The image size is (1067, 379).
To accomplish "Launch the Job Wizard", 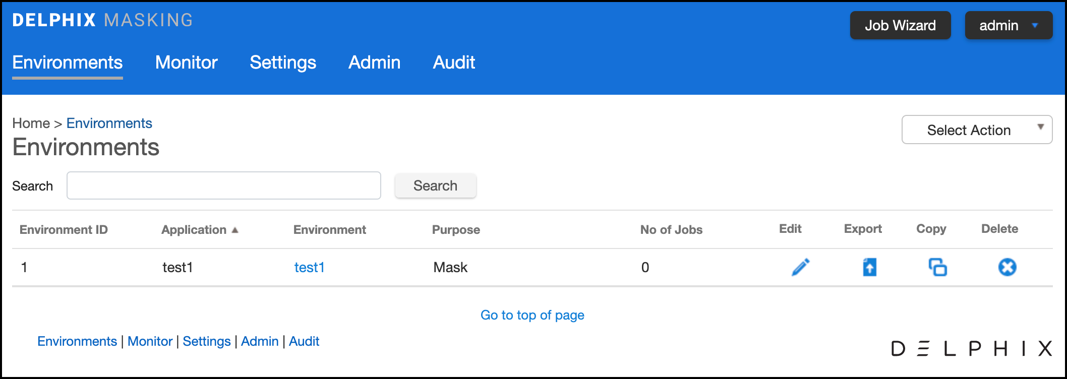I will tap(900, 25).
